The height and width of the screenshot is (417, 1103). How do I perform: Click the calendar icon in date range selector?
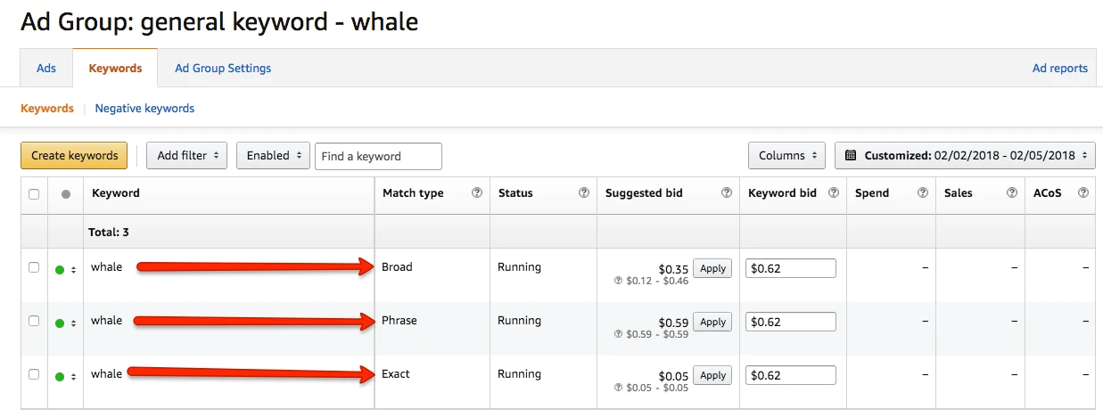[851, 155]
